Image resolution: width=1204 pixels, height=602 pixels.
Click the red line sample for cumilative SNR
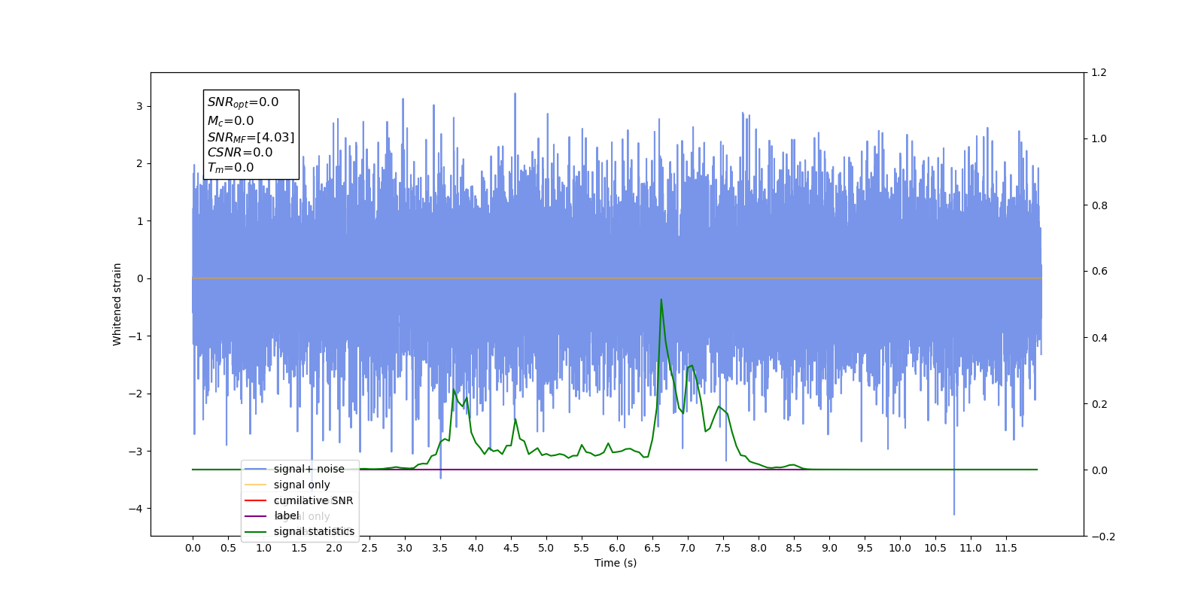pos(256,500)
